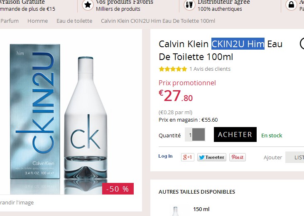
Task: Navigate to Eau de toilette breadcrumb
Action: click(74, 21)
